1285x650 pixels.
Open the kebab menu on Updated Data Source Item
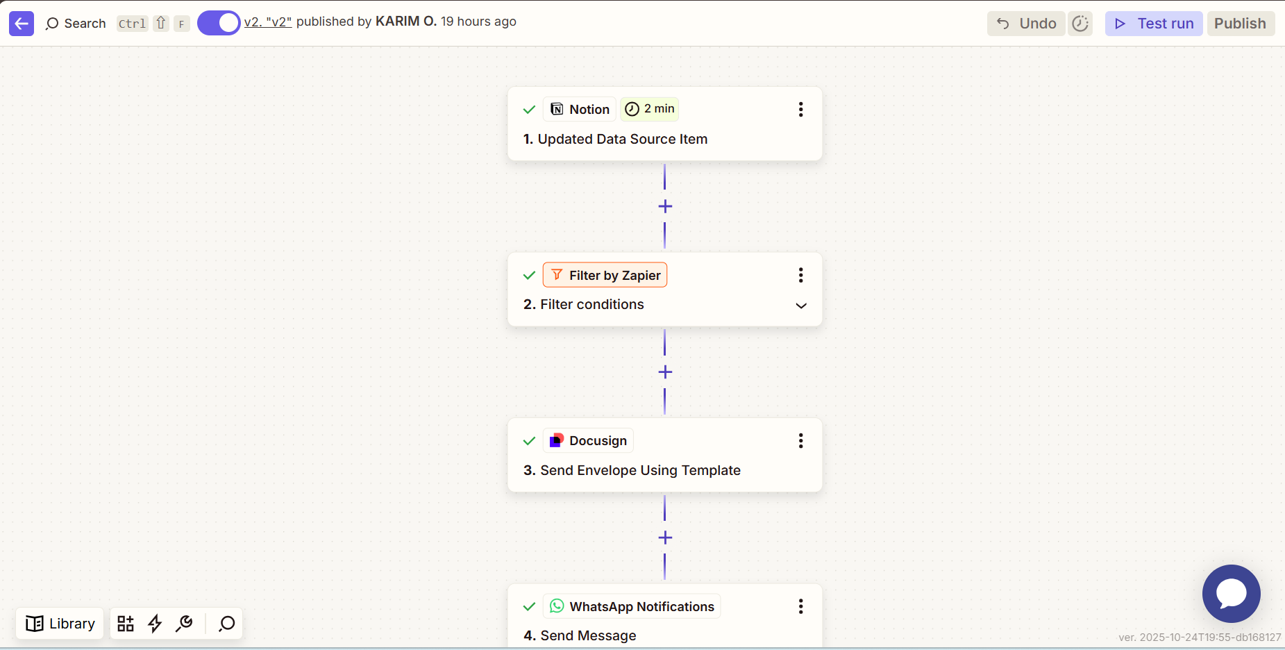coord(800,109)
